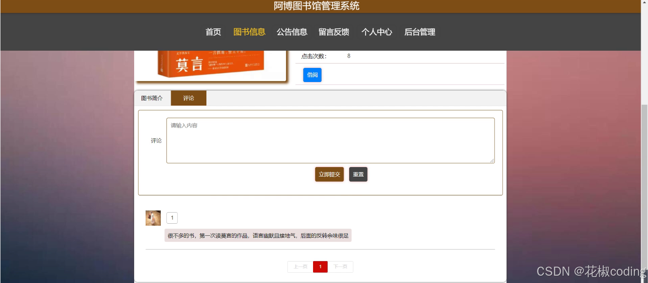Click the blue 借阅 borrow button

click(x=312, y=75)
